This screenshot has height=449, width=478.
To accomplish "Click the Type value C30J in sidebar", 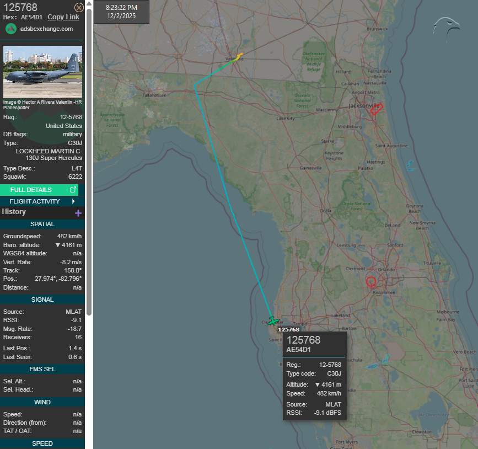I will [75, 143].
